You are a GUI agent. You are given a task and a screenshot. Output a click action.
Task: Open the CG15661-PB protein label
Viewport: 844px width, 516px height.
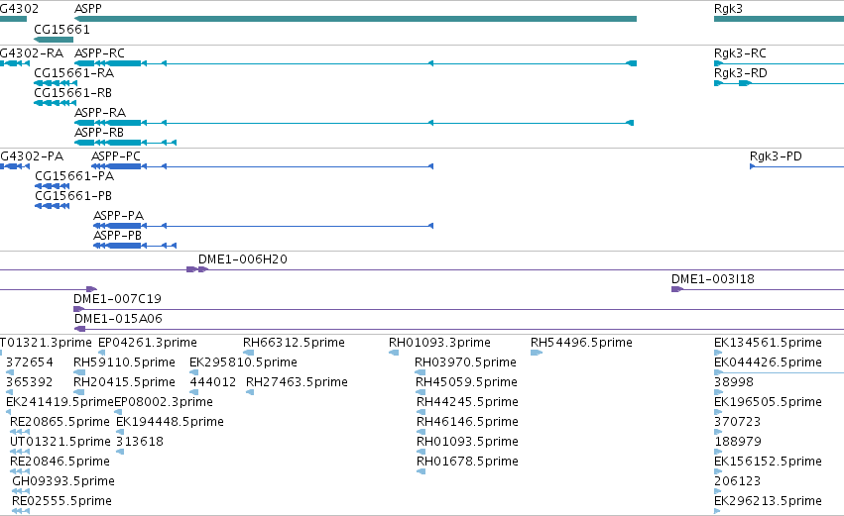pyautogui.click(x=73, y=196)
